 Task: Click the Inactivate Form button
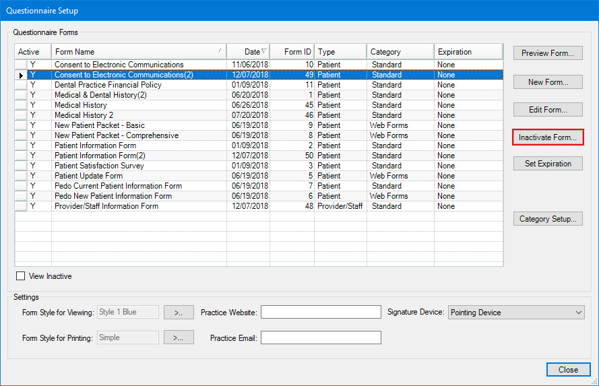pyautogui.click(x=547, y=137)
